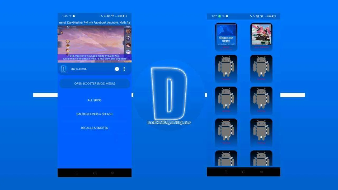The width and height of the screenshot is (338, 190).
Task: Open the Booster (Mod Menu) button
Action: (x=95, y=84)
